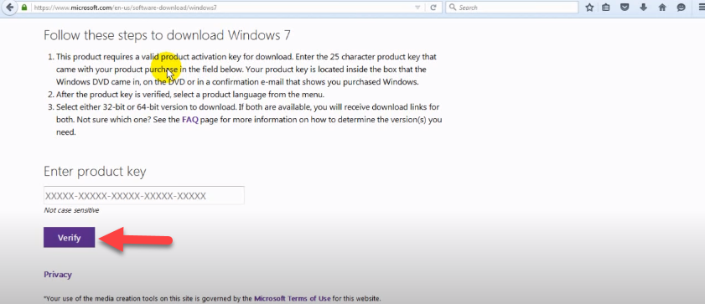
Task: Go to the Home page icon
Action: (662, 8)
